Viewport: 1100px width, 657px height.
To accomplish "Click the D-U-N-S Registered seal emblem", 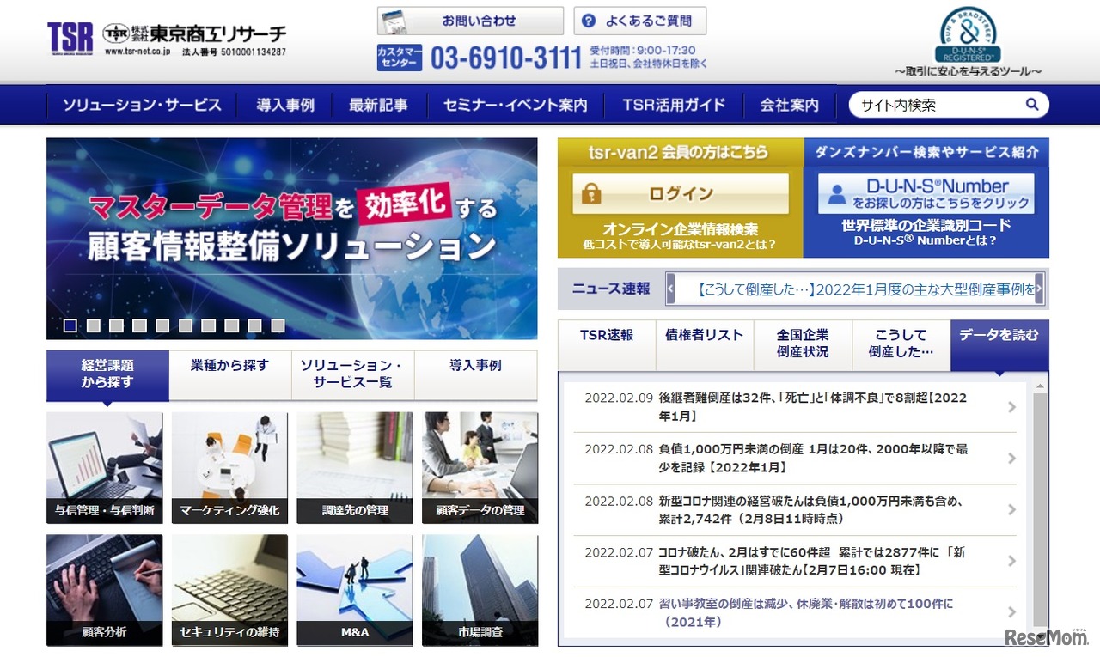I will tap(967, 36).
